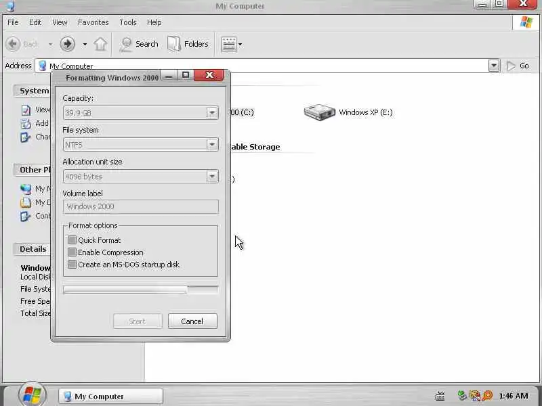
Task: Click the Forward arrow toolbar icon
Action: pos(67,44)
